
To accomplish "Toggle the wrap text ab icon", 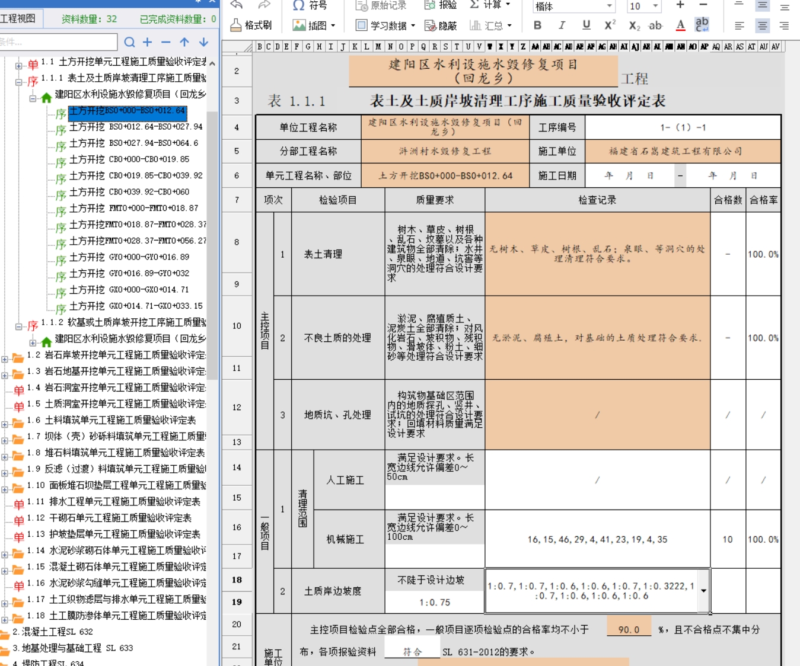I will pos(702,24).
